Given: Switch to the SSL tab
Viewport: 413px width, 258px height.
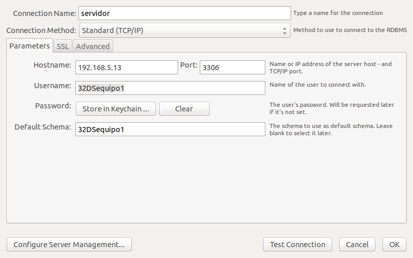Looking at the screenshot, I should click(62, 46).
